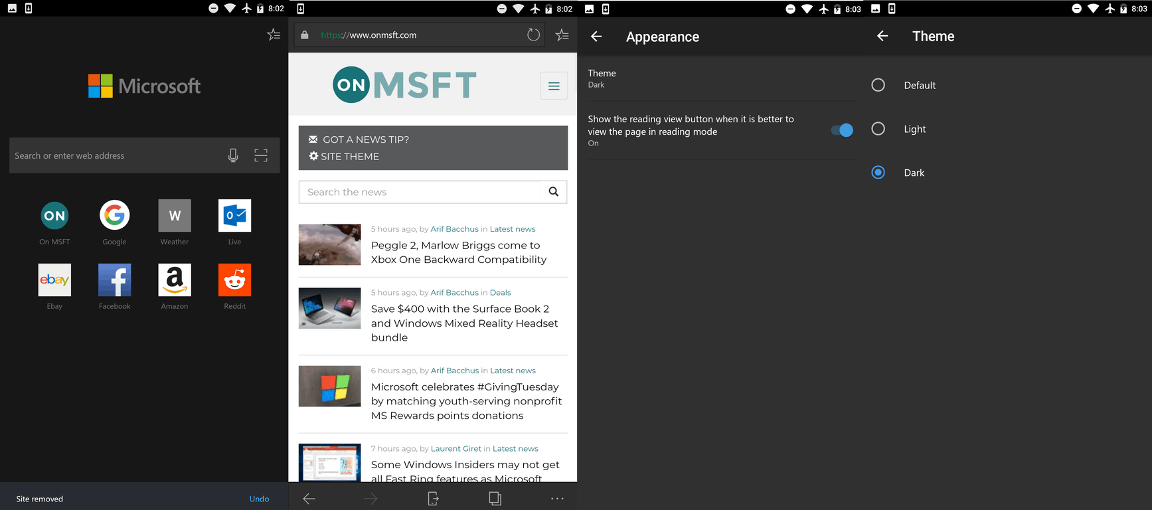Open the Theme setting row showing Dark
The image size is (1152, 510).
pyautogui.click(x=720, y=78)
